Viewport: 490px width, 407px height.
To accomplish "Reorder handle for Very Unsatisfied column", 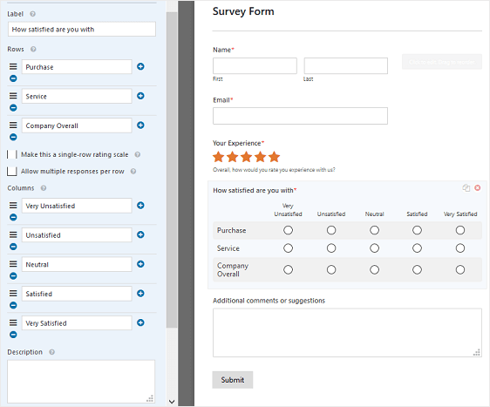I will click(x=13, y=205).
